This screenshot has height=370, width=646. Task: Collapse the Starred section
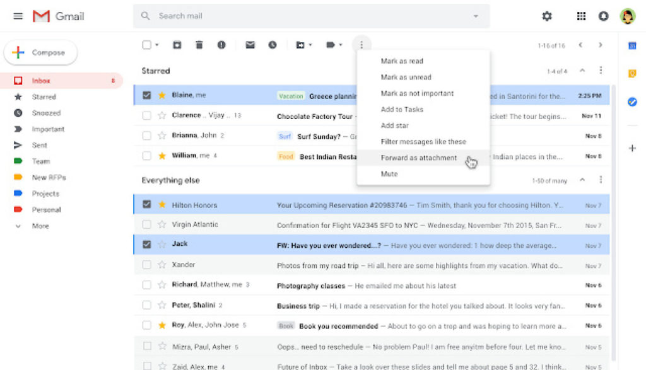[582, 71]
